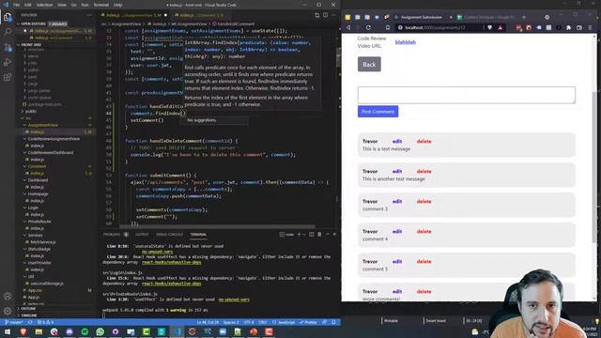Close the terminal panel
Image resolution: width=601 pixels, height=338 pixels.
[334, 234]
